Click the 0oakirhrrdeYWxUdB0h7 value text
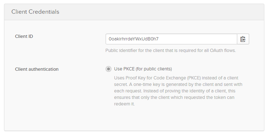 [133, 39]
